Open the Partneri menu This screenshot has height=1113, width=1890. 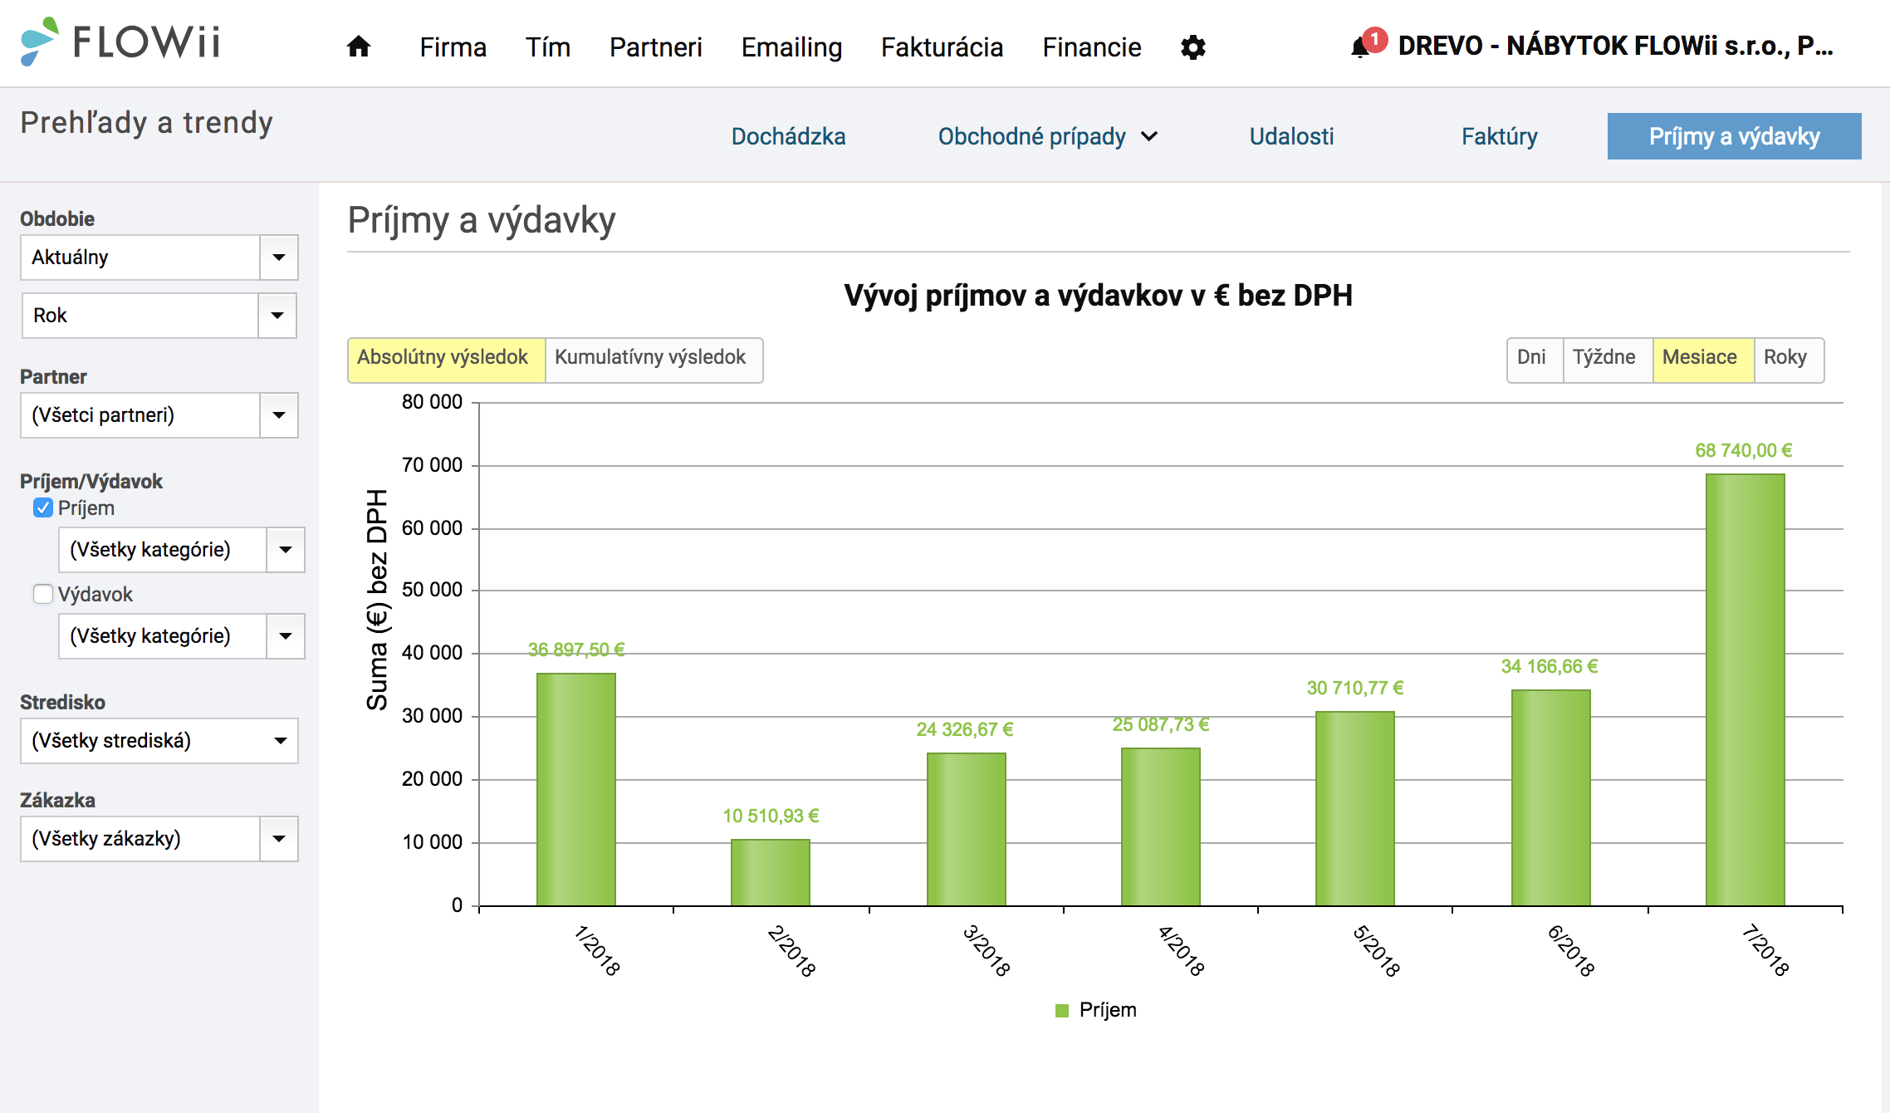[655, 47]
